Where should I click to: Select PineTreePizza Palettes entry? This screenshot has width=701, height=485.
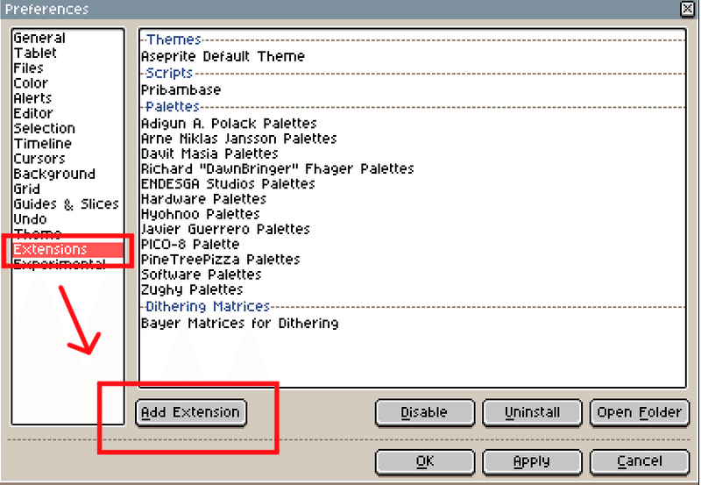(x=413, y=260)
